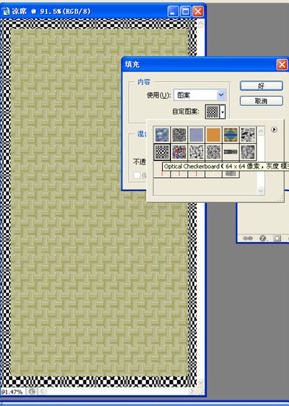Screen dimensions: 289x406
Task: Click the pattern list scroll-up arrow
Action: coord(261,131)
